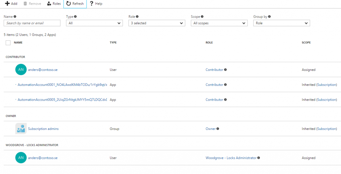Open the Type filter dropdown
The width and height of the screenshot is (341, 174).
[94, 23]
